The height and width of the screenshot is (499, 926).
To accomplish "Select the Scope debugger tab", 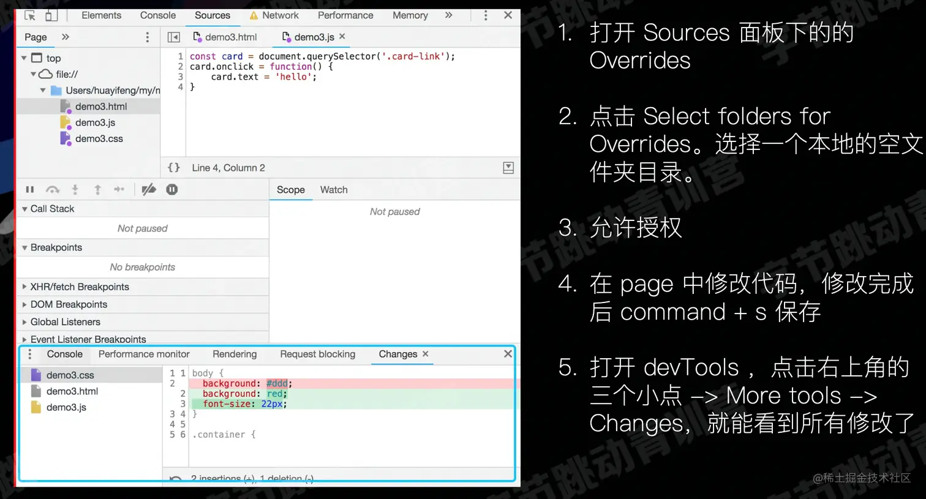I will (291, 190).
